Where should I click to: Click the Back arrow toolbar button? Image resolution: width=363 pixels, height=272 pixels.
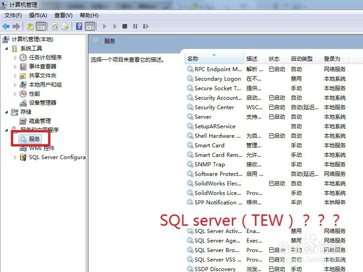pos(6,26)
